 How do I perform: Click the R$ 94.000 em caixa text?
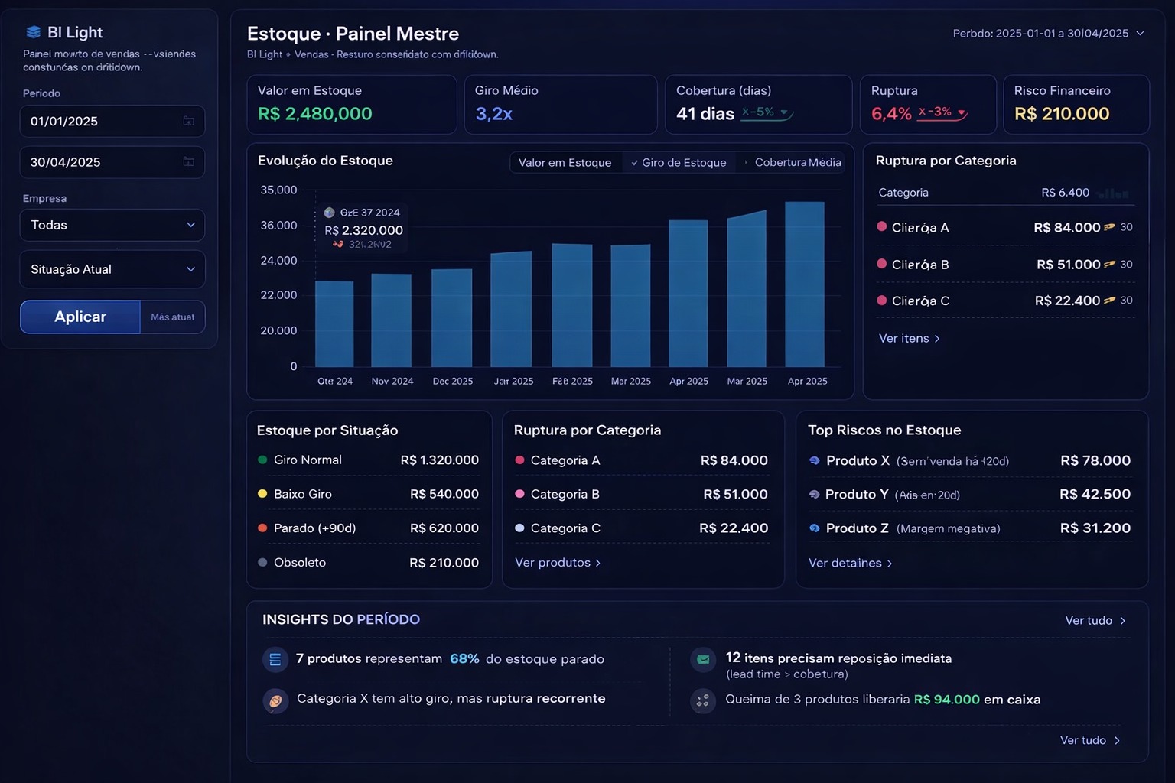tap(977, 700)
